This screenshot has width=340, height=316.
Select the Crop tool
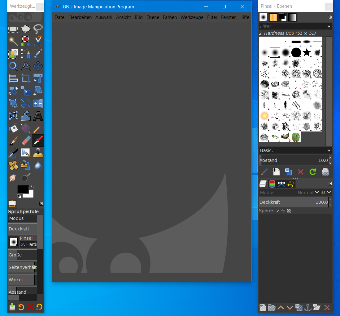tap(26, 78)
